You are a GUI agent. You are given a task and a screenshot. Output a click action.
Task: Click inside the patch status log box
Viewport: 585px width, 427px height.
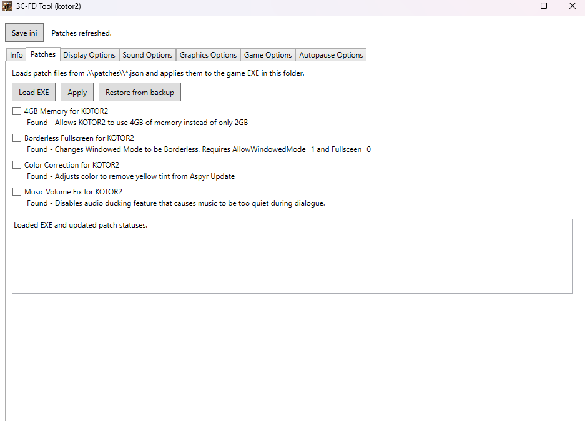coord(292,256)
